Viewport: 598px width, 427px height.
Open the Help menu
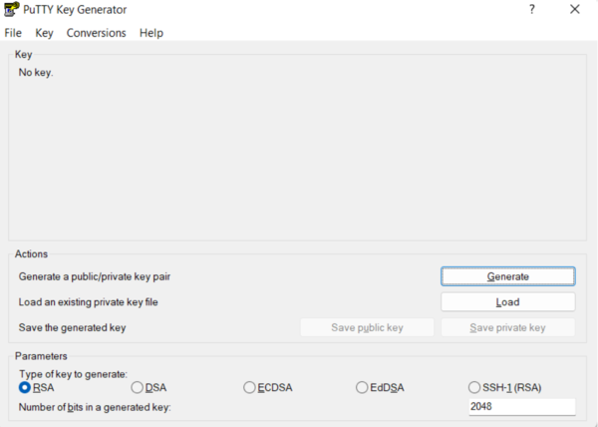click(x=151, y=33)
